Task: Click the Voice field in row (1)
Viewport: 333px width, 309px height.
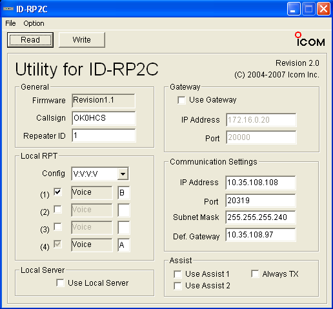Action: [92, 193]
